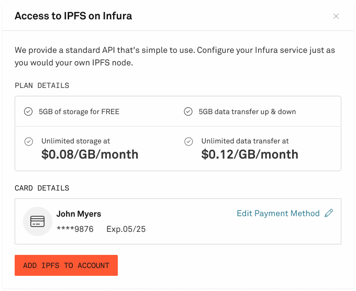
Task: Close the Access to IPFS dialog
Action: 336,16
